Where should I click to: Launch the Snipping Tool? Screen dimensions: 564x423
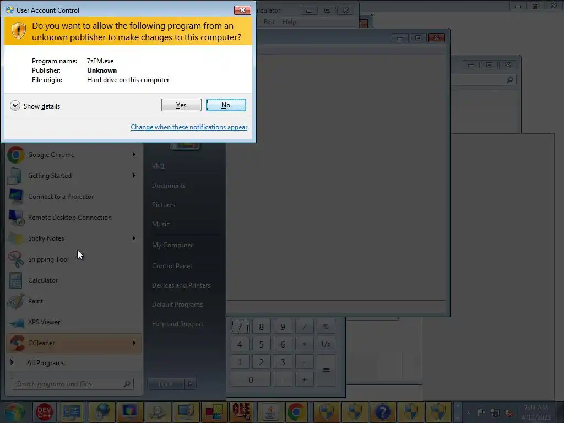click(x=74, y=259)
